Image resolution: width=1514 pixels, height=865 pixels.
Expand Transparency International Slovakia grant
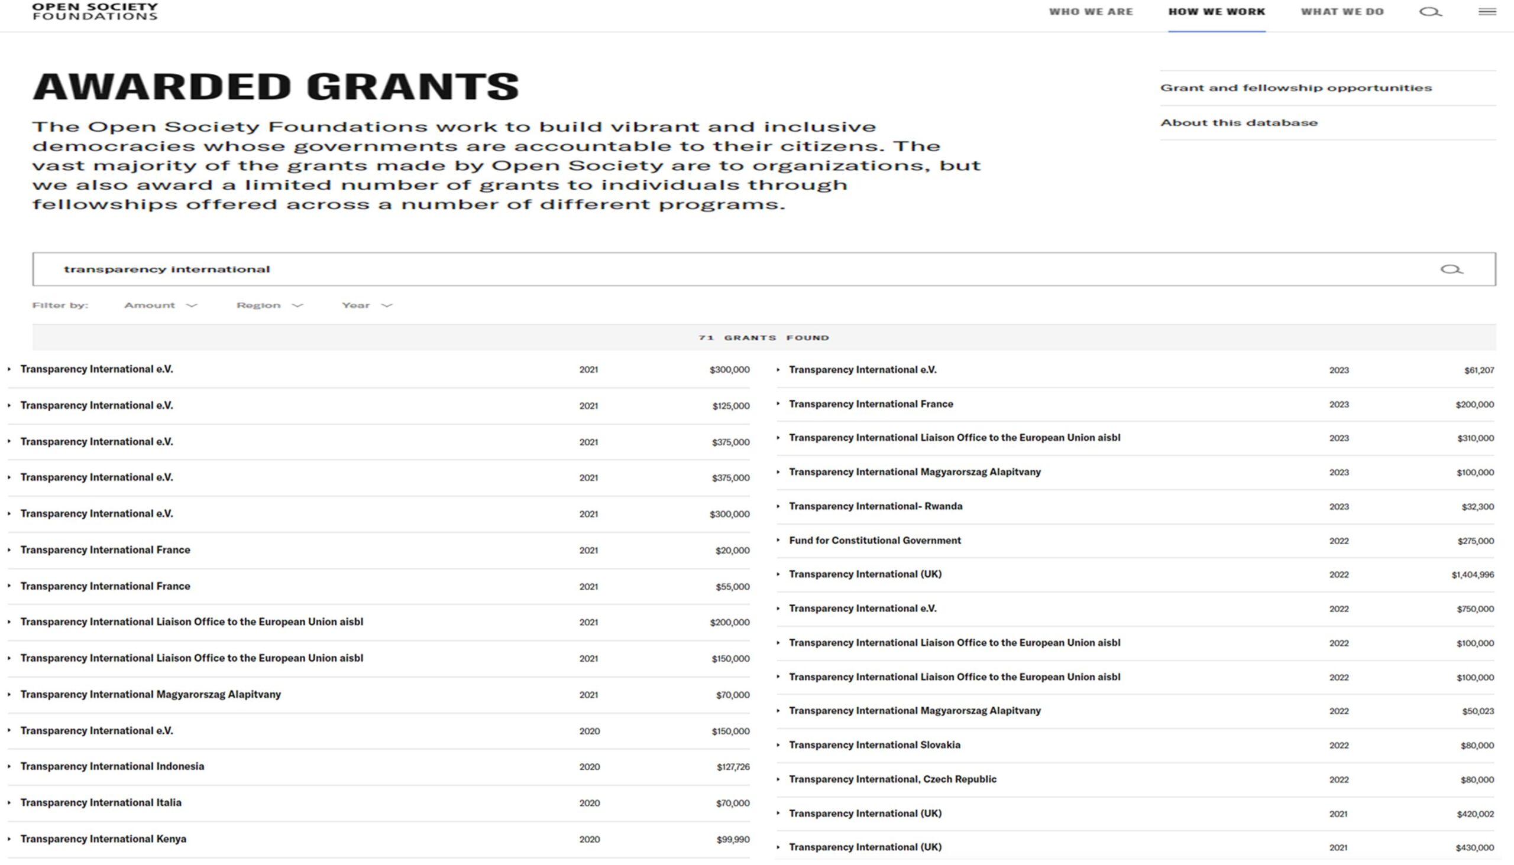(1135, 745)
